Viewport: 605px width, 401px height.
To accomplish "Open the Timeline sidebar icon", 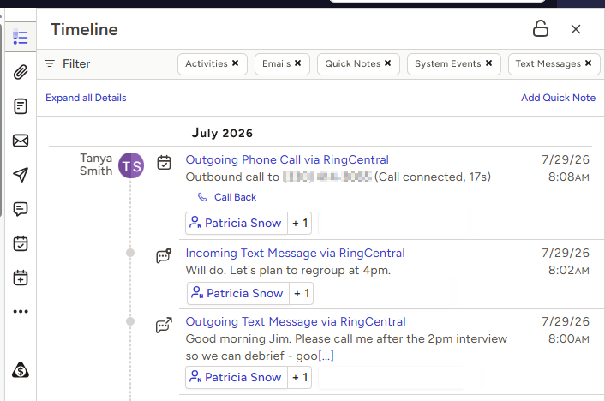I will 21,38.
